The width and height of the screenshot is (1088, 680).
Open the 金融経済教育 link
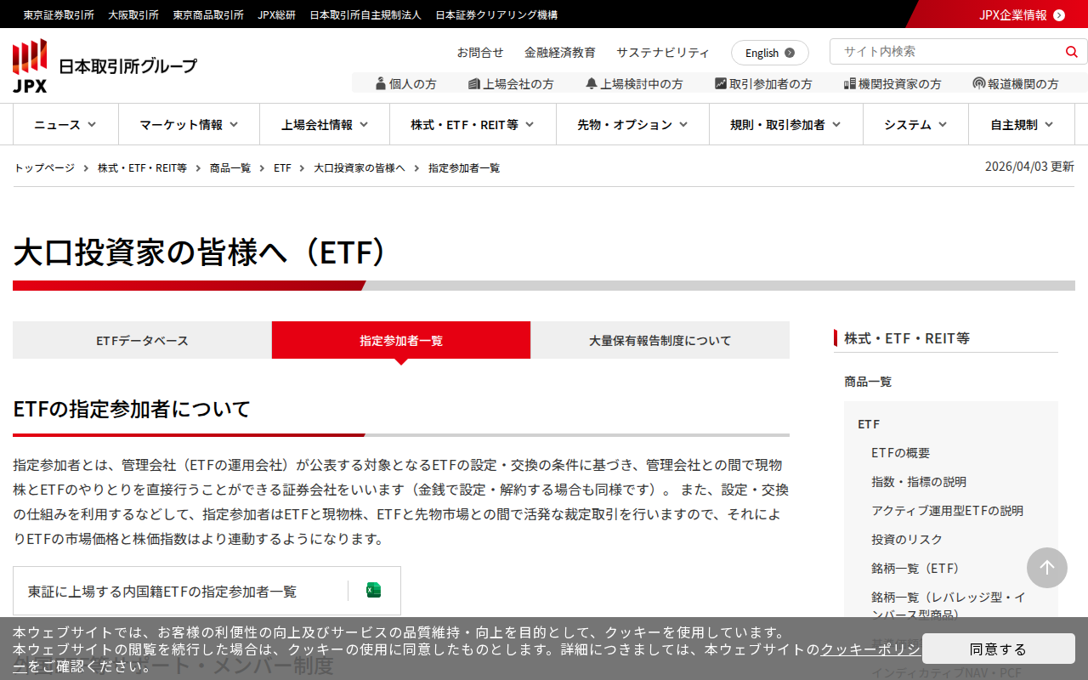pyautogui.click(x=560, y=52)
